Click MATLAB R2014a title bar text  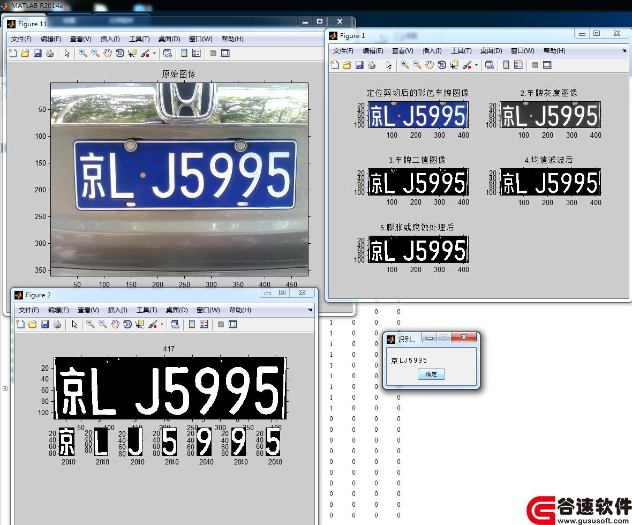click(36, 6)
